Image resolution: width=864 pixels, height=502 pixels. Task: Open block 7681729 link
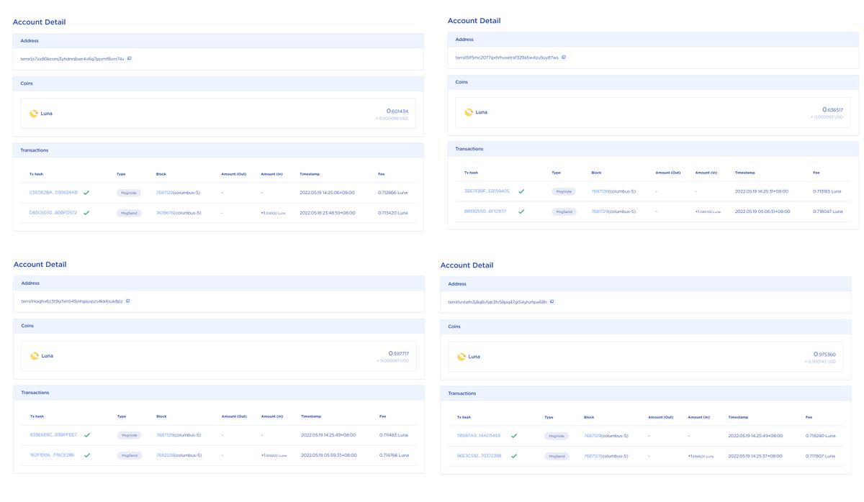tap(599, 211)
